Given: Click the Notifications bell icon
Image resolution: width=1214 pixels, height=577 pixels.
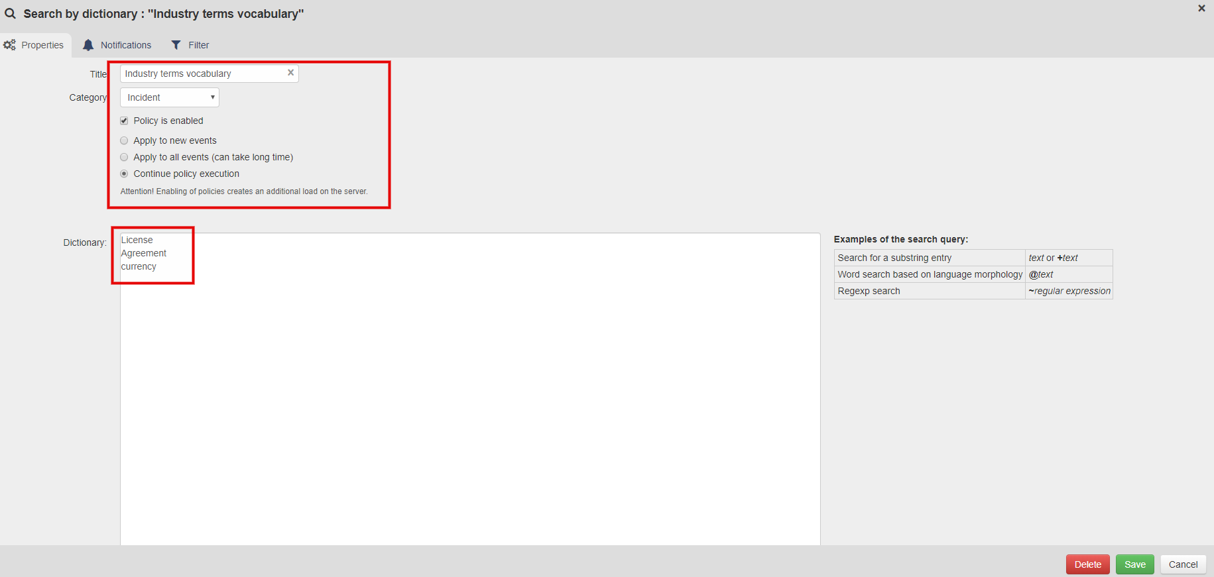Looking at the screenshot, I should click(88, 45).
